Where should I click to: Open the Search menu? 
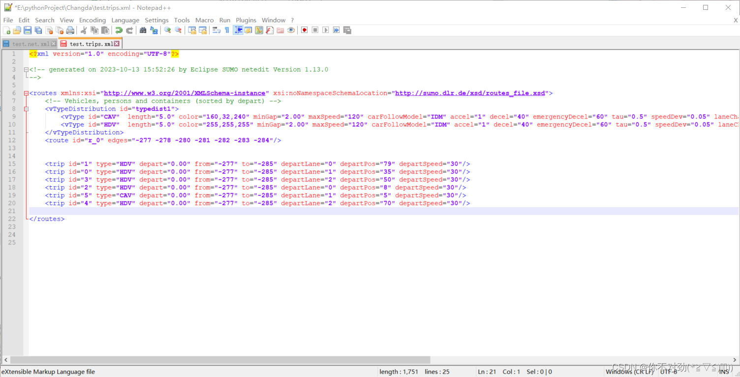45,20
